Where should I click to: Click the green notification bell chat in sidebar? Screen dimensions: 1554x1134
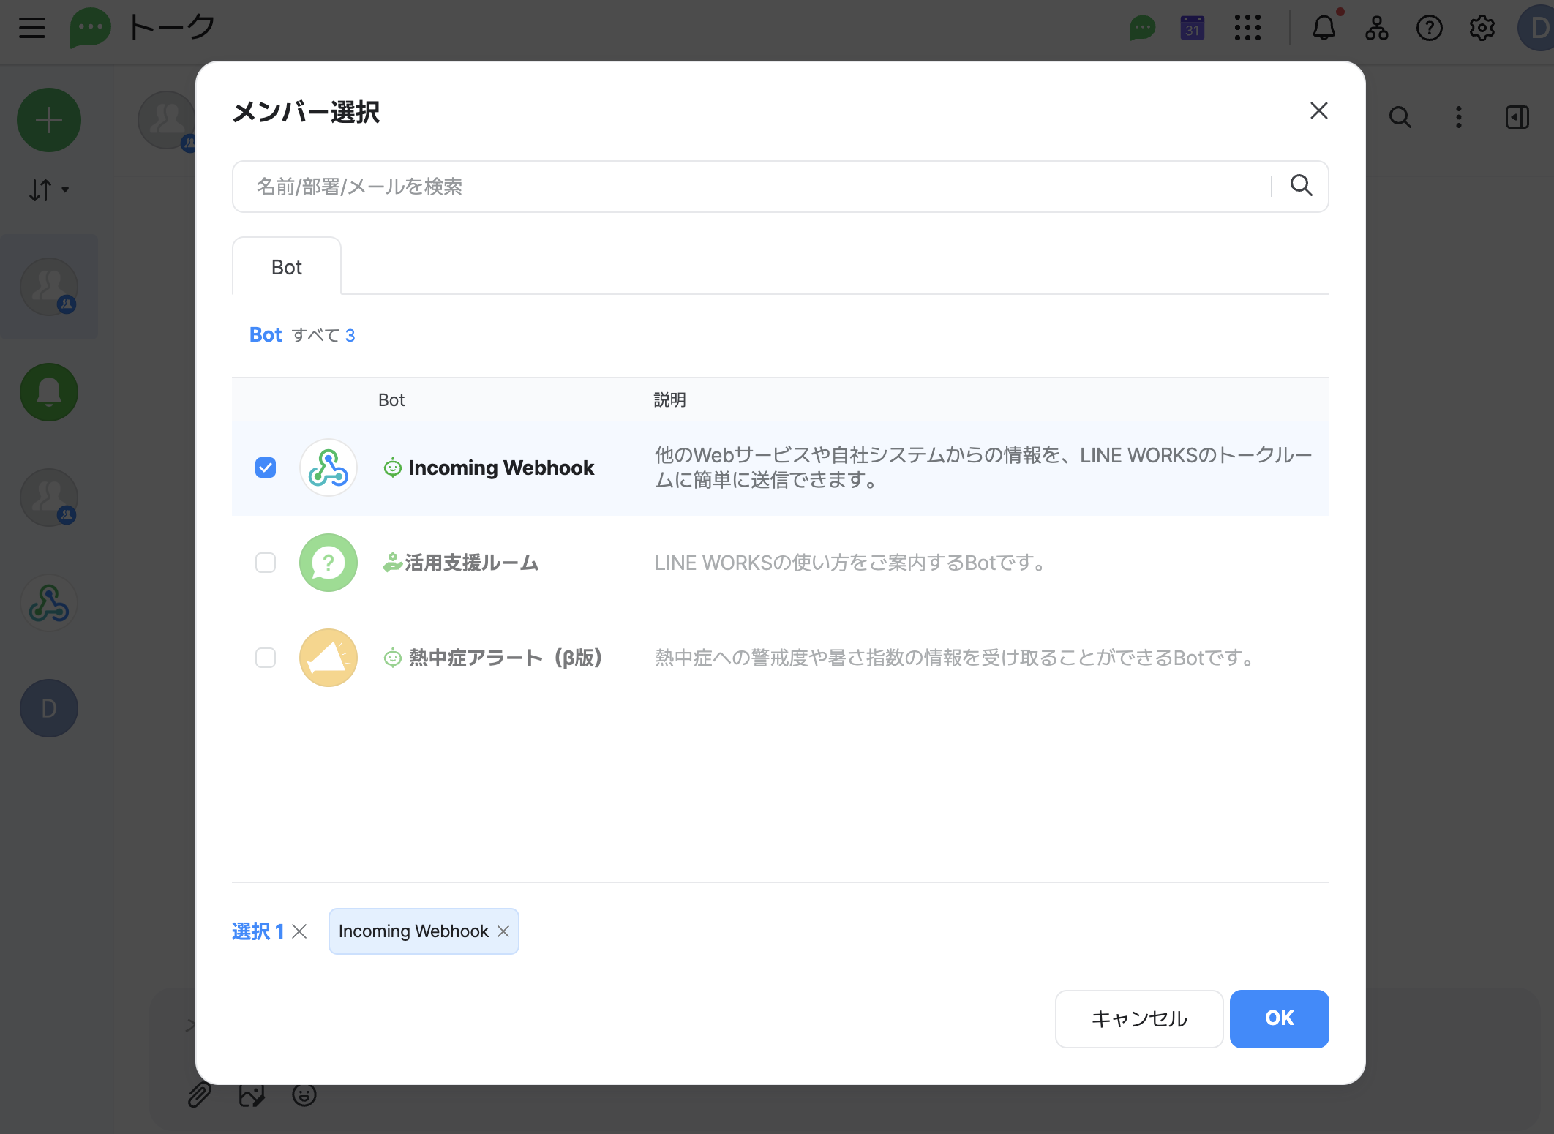(x=48, y=392)
